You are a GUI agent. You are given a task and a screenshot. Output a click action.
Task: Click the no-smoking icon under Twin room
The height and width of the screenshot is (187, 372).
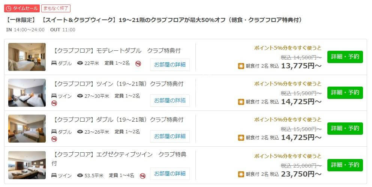tap(54, 103)
